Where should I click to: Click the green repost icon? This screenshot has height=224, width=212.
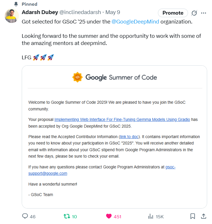coord(67,216)
